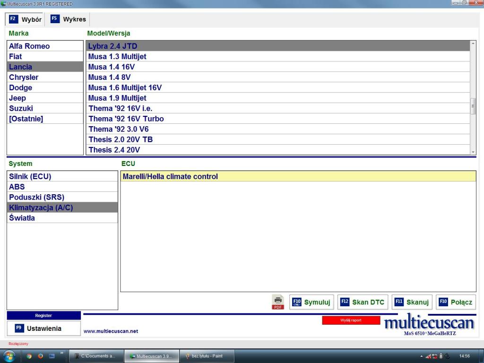Show hidden system tray icons arrow
The height and width of the screenshot is (363, 484).
point(421,356)
